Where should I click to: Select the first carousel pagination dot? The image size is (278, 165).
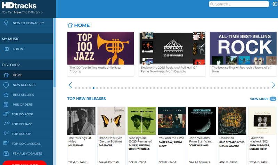click(76, 88)
